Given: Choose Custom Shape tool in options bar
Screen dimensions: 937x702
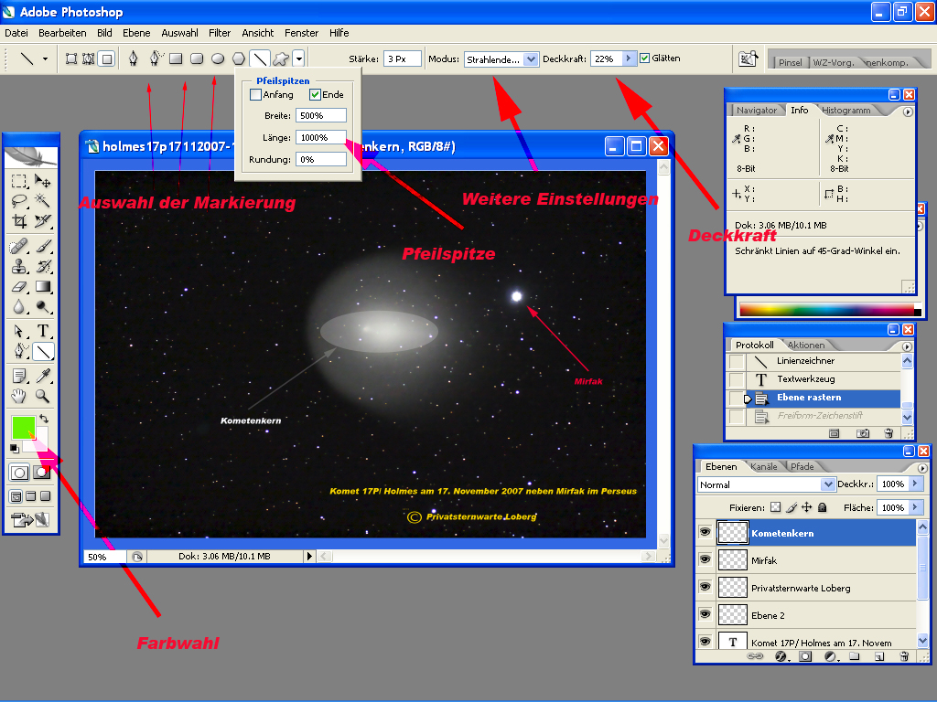Looking at the screenshot, I should [x=280, y=58].
